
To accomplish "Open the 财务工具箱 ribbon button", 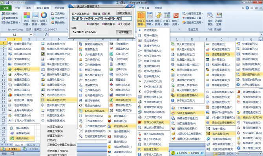I will pos(141,19).
